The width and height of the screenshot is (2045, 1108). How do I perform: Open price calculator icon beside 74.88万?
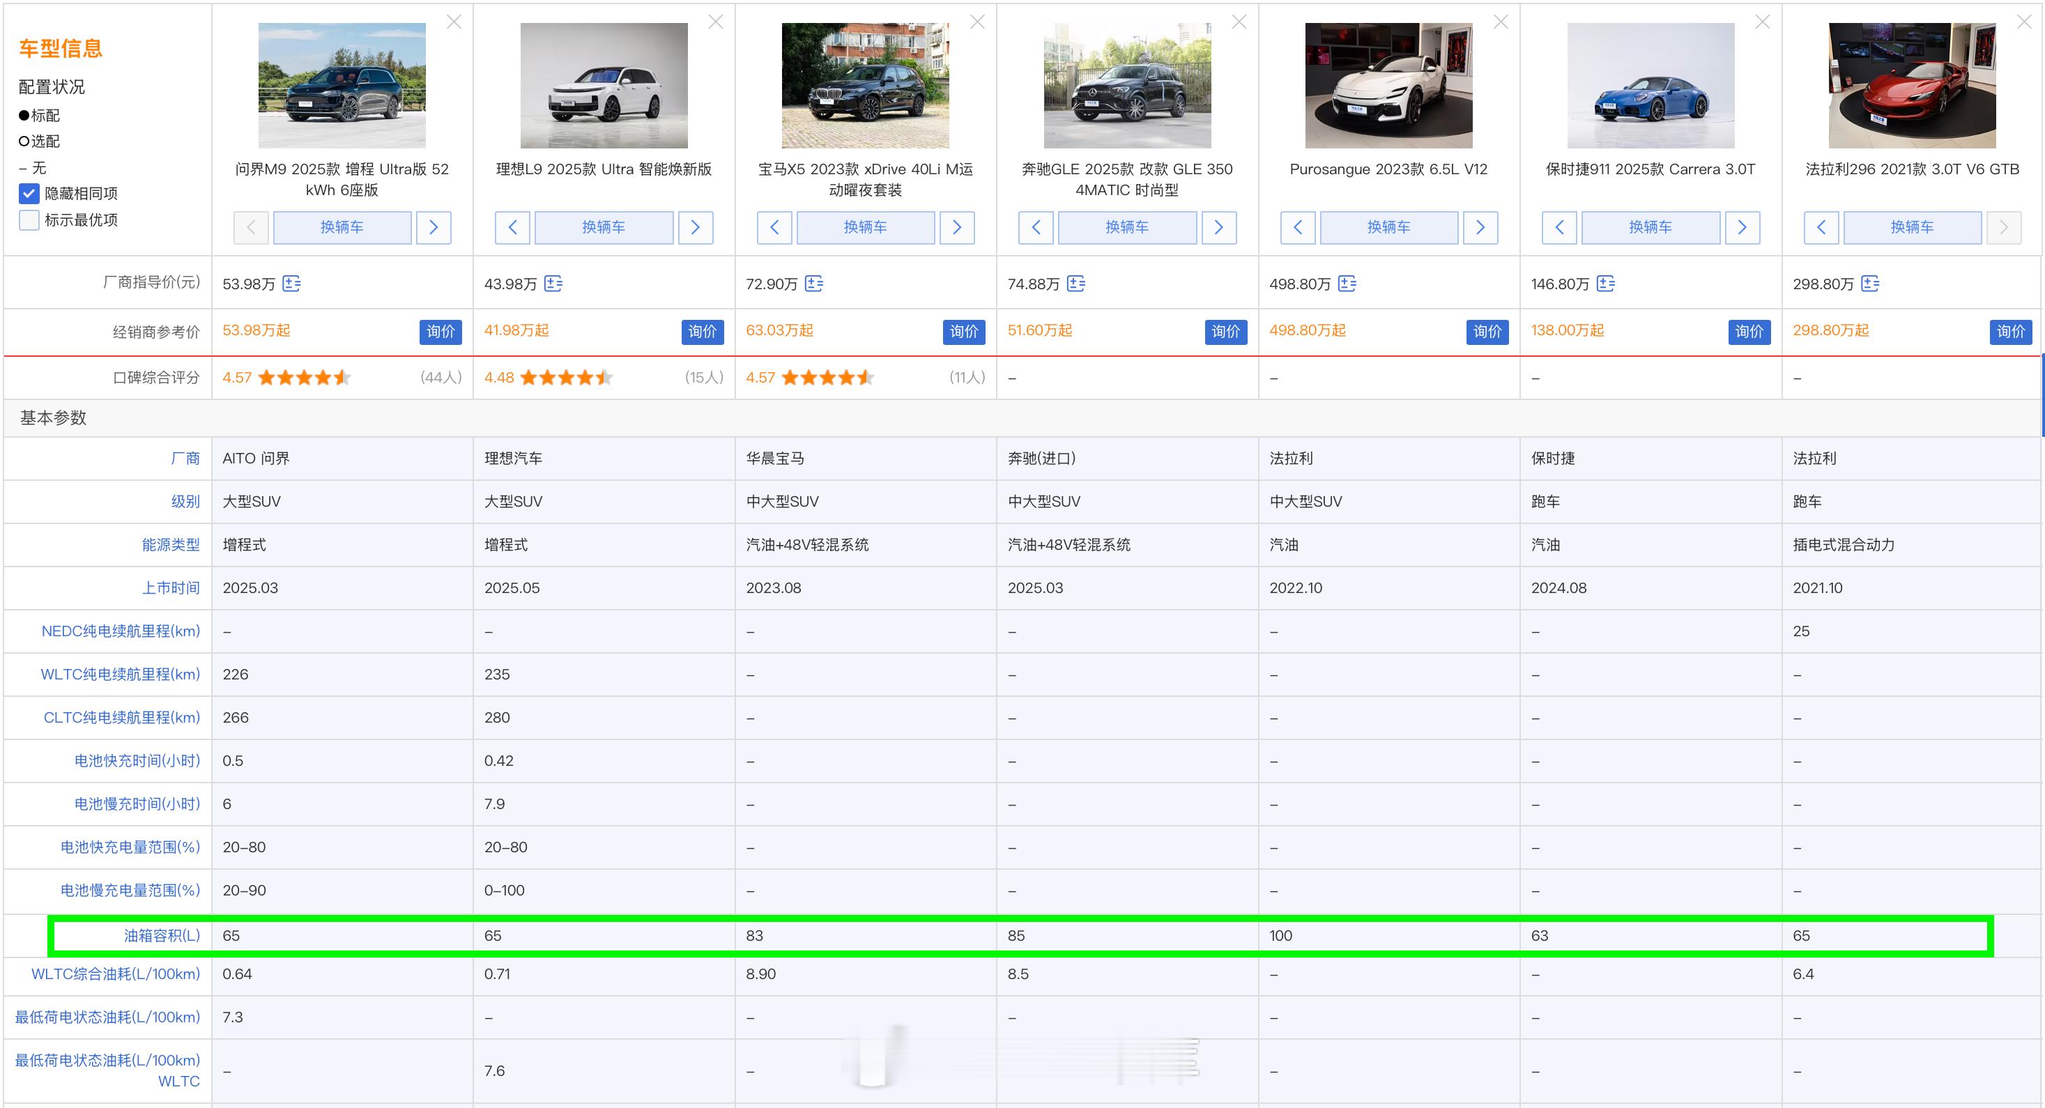(1076, 284)
